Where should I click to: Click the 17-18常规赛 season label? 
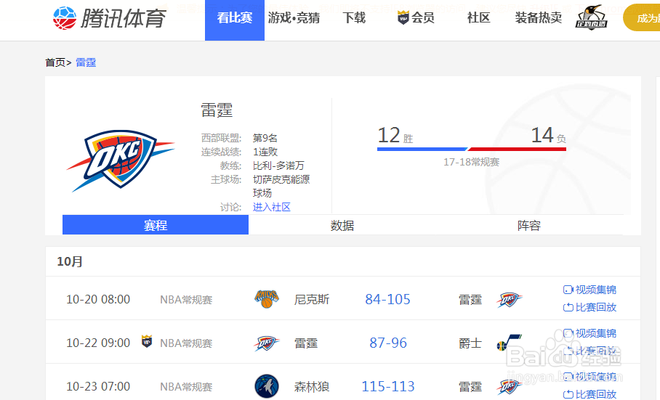(x=471, y=162)
